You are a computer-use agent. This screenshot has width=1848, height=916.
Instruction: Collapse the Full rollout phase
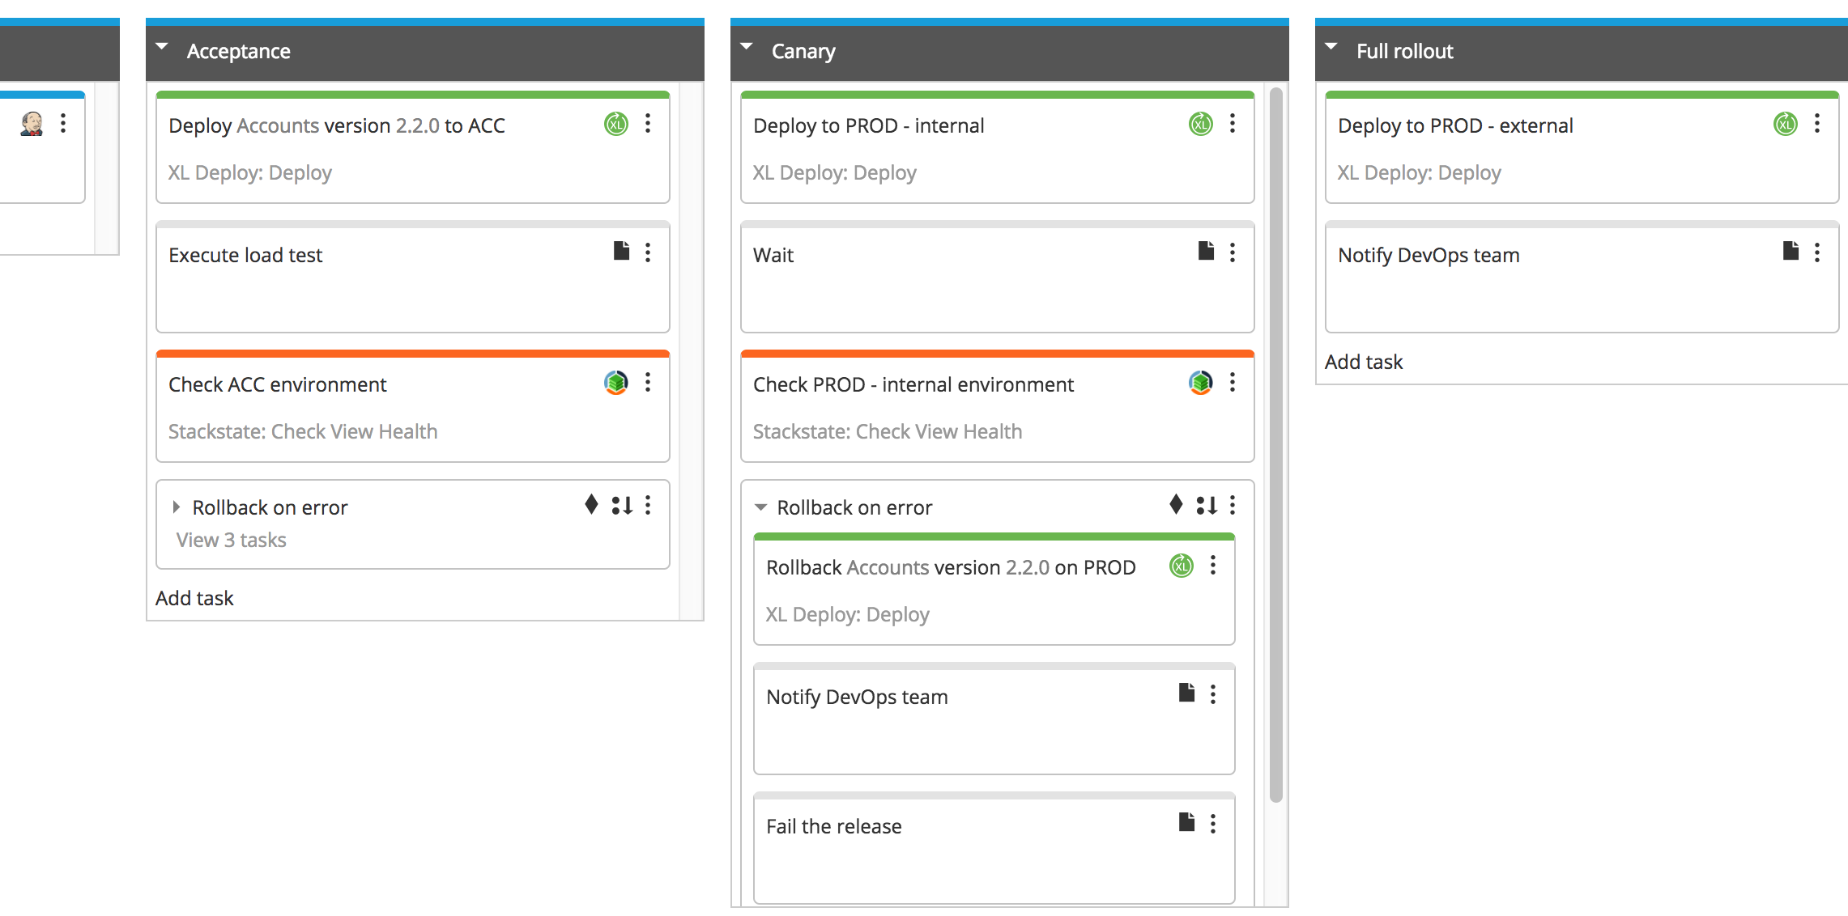coord(1331,47)
